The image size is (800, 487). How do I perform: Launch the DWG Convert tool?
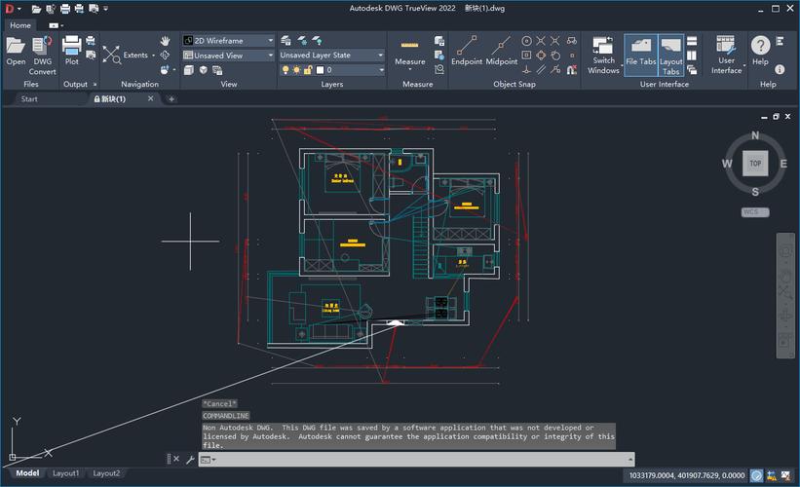[x=42, y=56]
